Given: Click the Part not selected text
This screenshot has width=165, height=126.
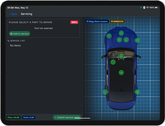Looking at the screenshot, I should point(43,28).
